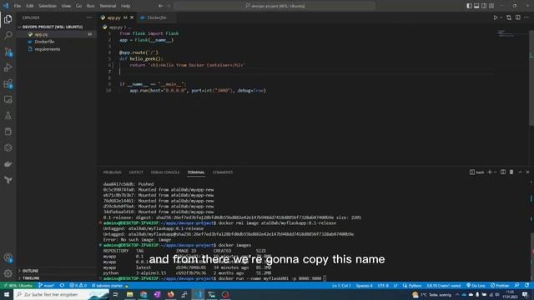Viewport: 534px width, 300px height.
Task: Click the Run Python File play icon
Action: (x=496, y=17)
